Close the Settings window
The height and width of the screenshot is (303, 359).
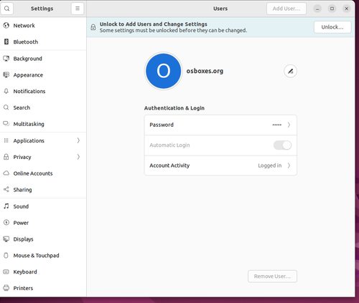point(346,9)
